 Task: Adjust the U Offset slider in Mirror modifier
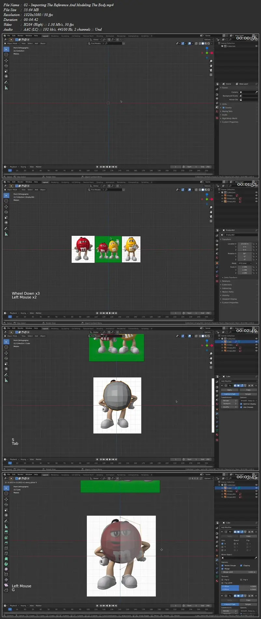click(x=239, y=586)
